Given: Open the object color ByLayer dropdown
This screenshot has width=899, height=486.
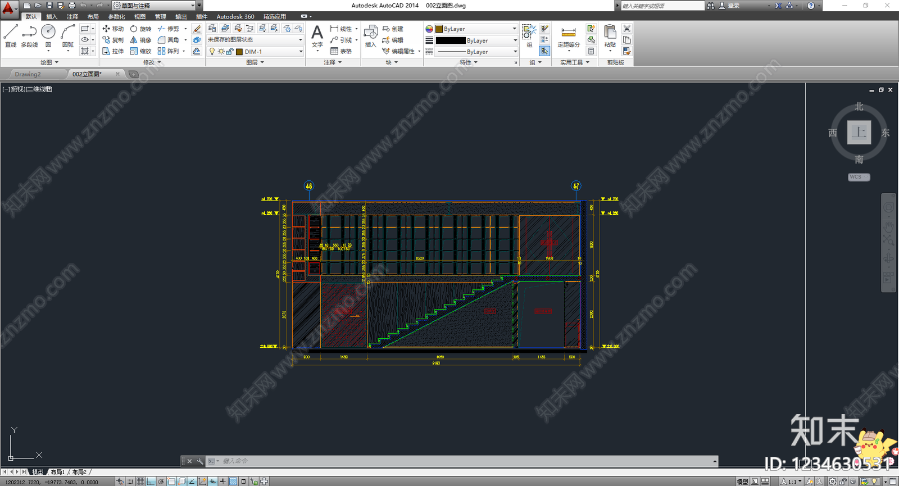Looking at the screenshot, I should pyautogui.click(x=476, y=29).
